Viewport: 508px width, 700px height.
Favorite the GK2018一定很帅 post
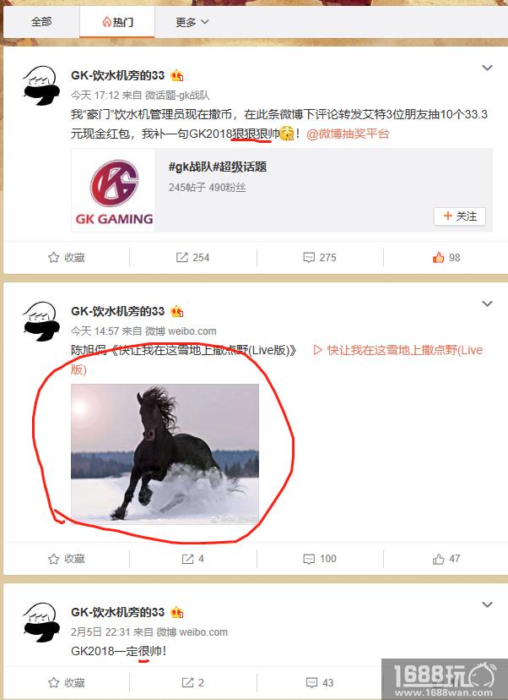pos(67,682)
